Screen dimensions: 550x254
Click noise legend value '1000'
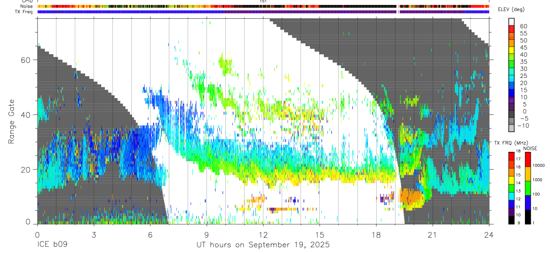(538, 180)
